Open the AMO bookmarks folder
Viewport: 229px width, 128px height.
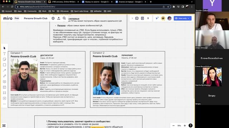(108, 11)
